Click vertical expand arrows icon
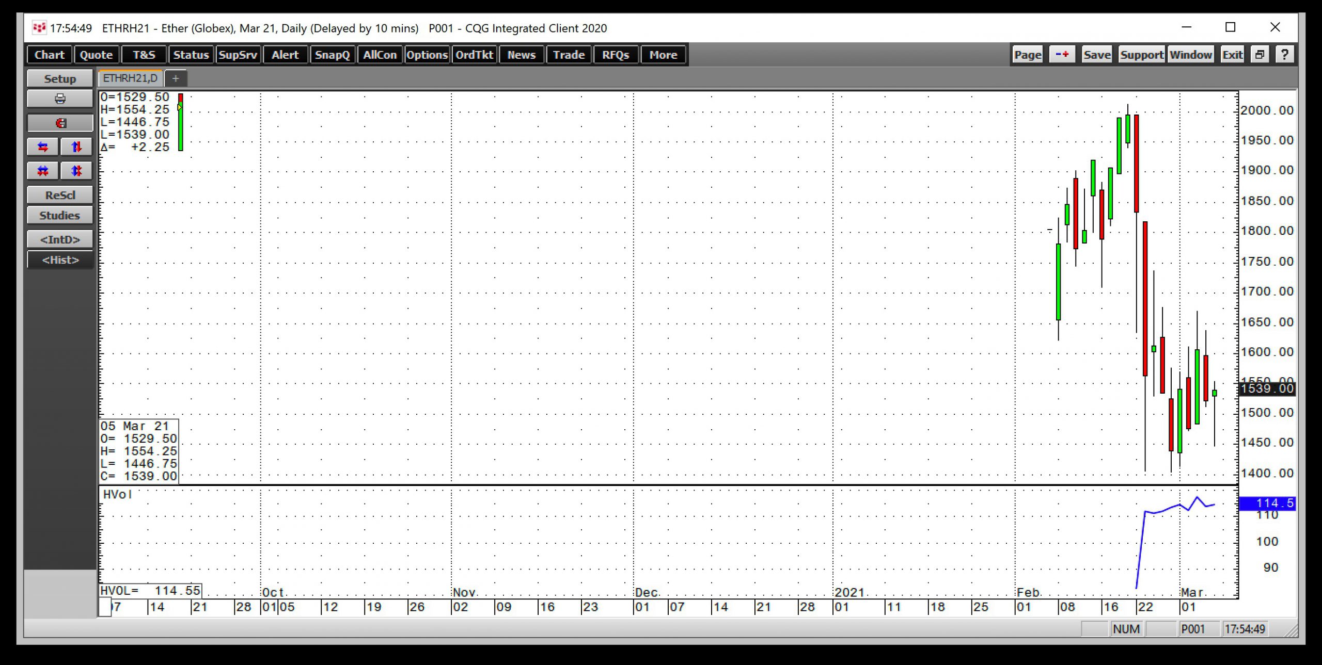This screenshot has height=665, width=1322. 76,171
